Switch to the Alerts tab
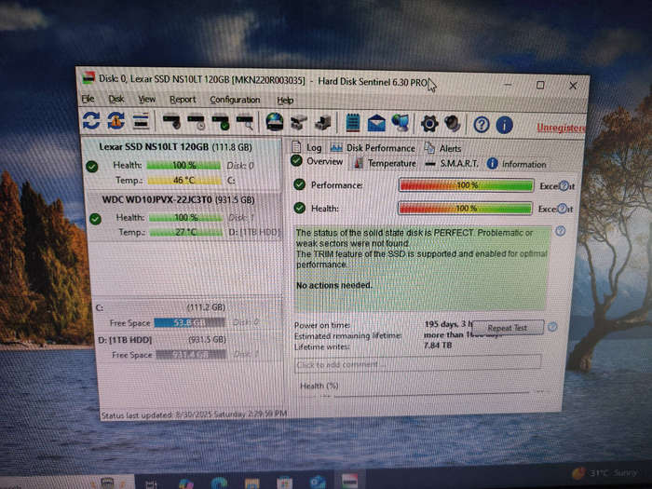This screenshot has height=489, width=652. pyautogui.click(x=442, y=148)
